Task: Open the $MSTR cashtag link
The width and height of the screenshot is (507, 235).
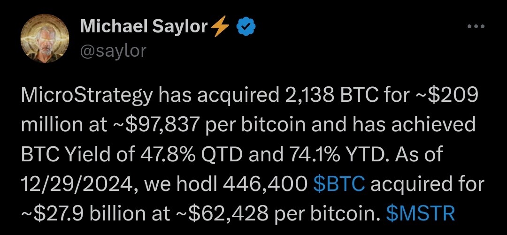Action: click(x=421, y=213)
